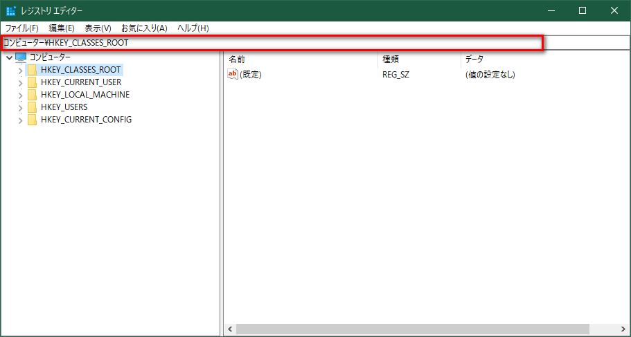Click the (既定) string value icon

coord(233,75)
